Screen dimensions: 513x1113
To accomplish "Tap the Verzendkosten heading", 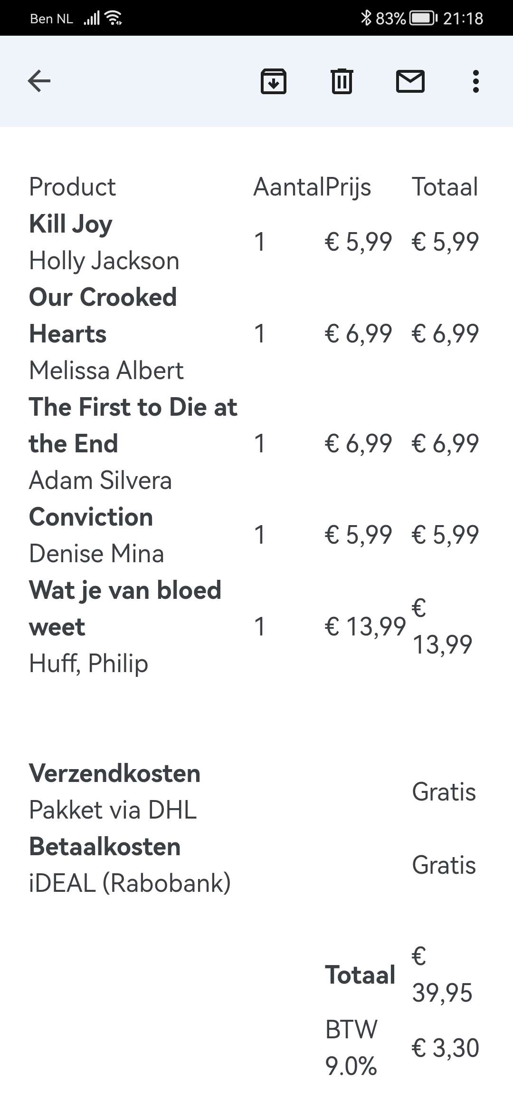I will point(114,773).
